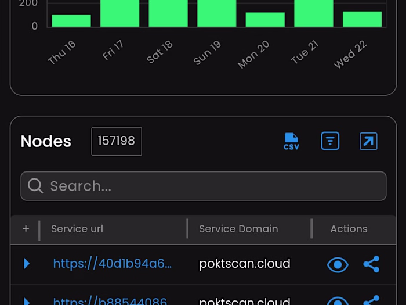Sort by Service Domain column header
This screenshot has height=305, width=406.
pyautogui.click(x=238, y=229)
